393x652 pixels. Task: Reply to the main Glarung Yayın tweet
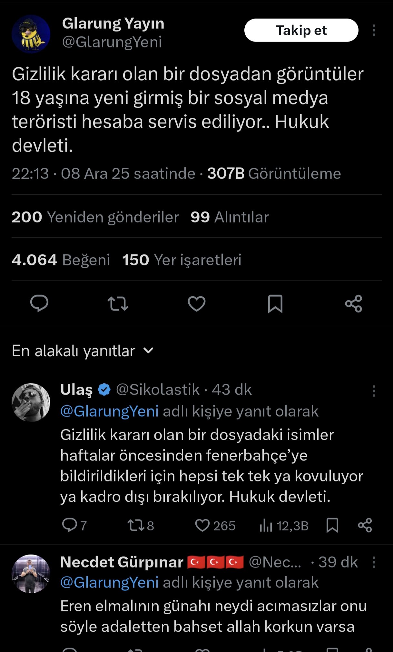coord(39,303)
